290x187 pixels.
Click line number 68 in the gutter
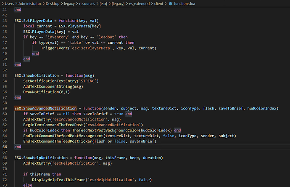coord(5,158)
